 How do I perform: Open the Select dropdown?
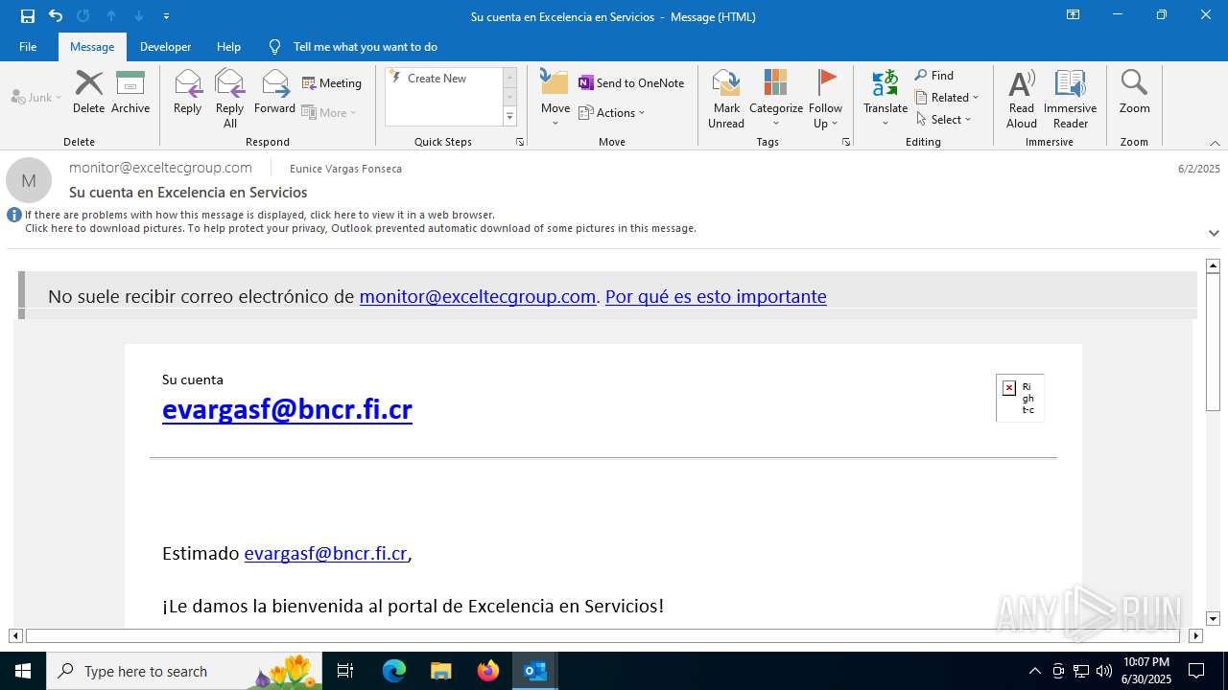(944, 120)
